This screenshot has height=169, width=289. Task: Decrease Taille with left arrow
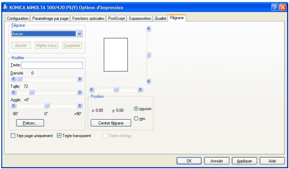[x=13, y=92]
